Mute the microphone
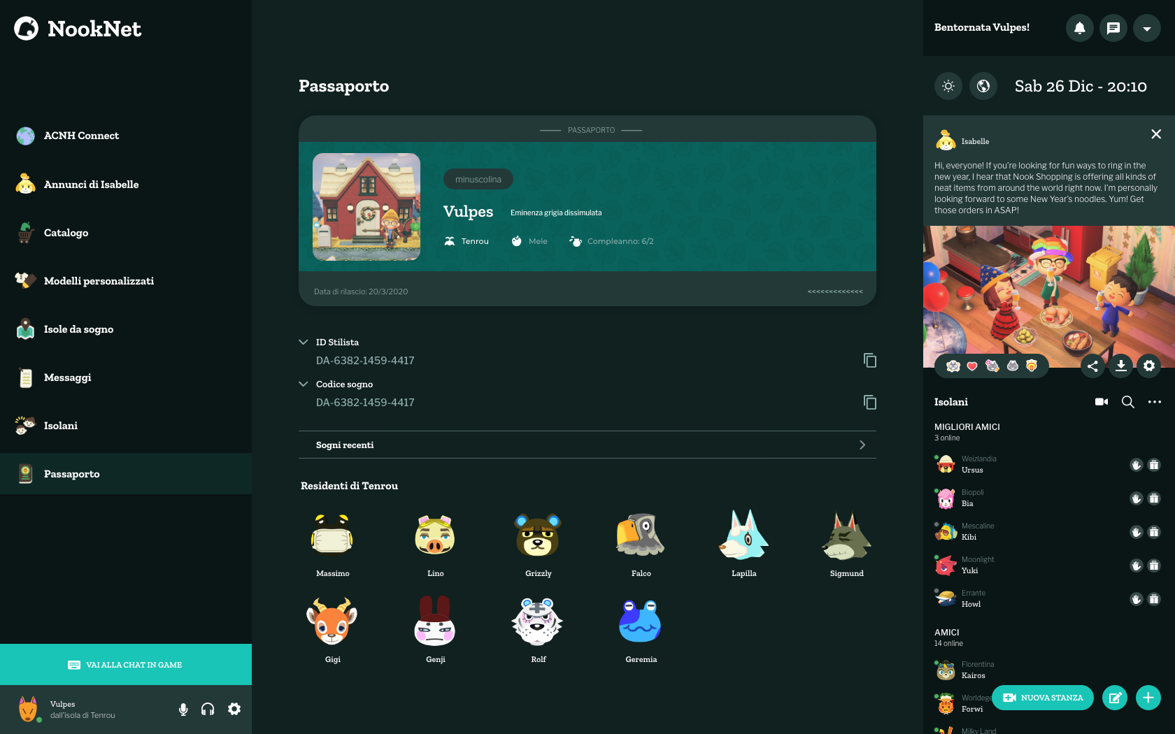Screen dimensions: 1175x734 pos(183,710)
